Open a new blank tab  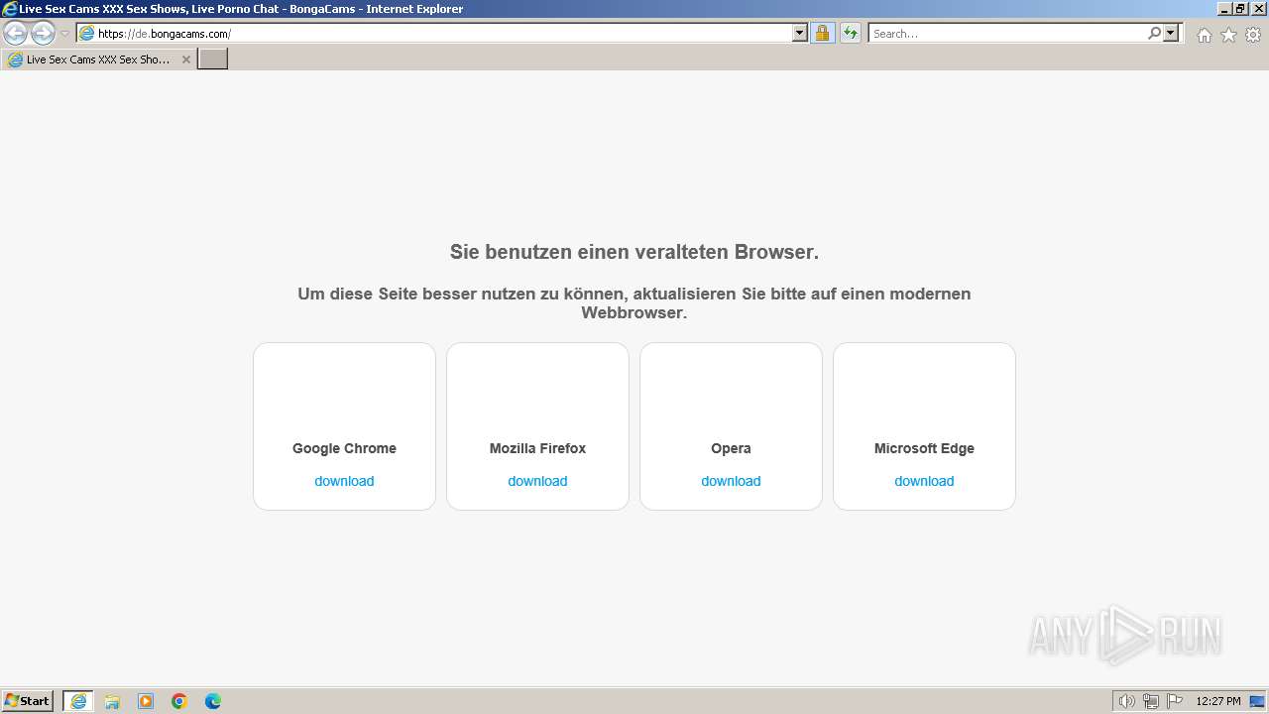pyautogui.click(x=213, y=59)
